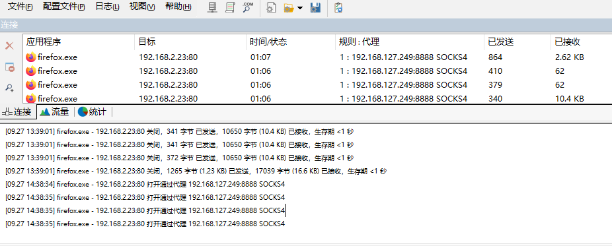Click the new profile document-with-gear icon
Screen dimensions: 612x246
pyautogui.click(x=271, y=7)
